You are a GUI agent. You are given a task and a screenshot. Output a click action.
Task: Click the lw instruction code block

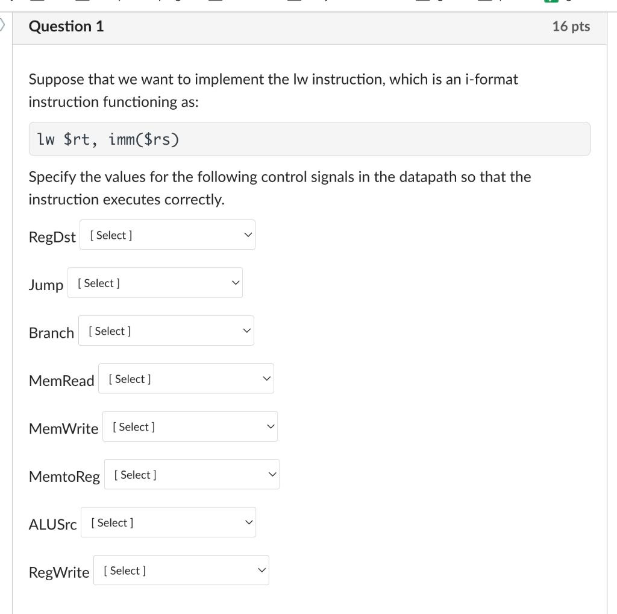[310, 138]
